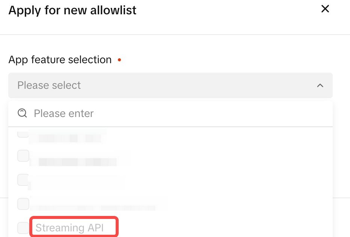Check the fourth feature option checkbox
The height and width of the screenshot is (237, 350).
tap(23, 204)
